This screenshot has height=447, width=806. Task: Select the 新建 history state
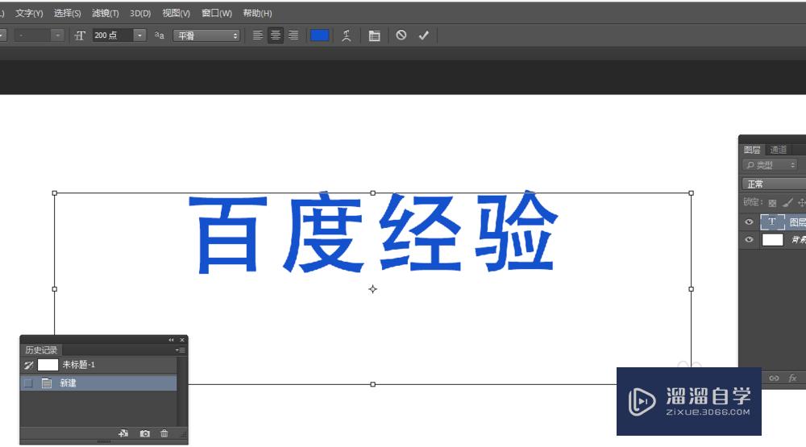[98, 383]
